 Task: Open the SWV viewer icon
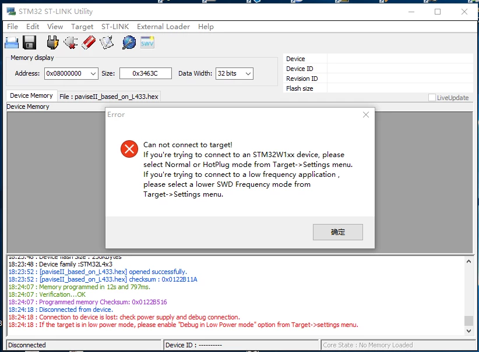tap(147, 42)
